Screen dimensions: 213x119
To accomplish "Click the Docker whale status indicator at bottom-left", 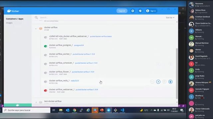I will (x=18, y=105).
